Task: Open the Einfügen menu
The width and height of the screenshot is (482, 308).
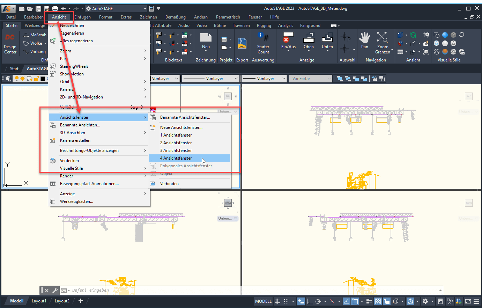Action: point(82,17)
